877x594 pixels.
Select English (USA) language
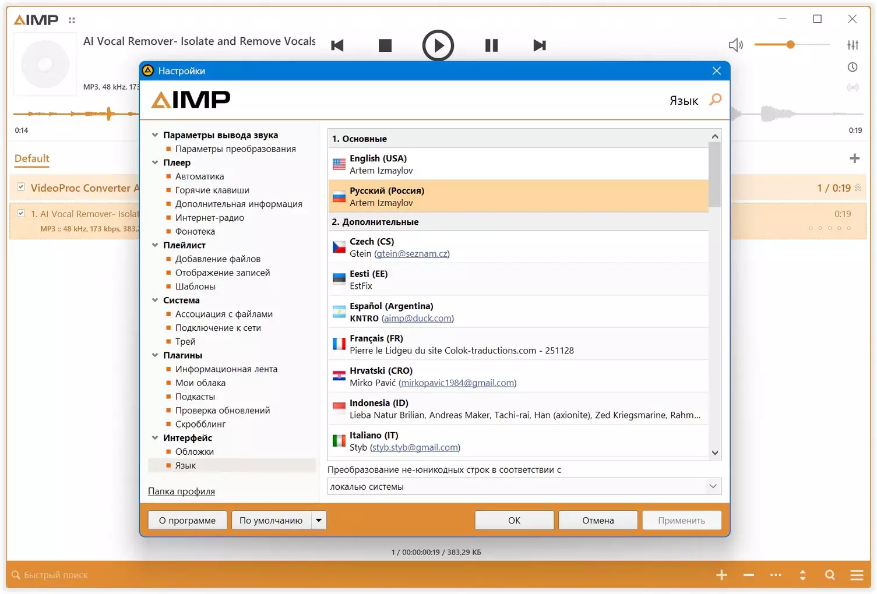click(519, 164)
